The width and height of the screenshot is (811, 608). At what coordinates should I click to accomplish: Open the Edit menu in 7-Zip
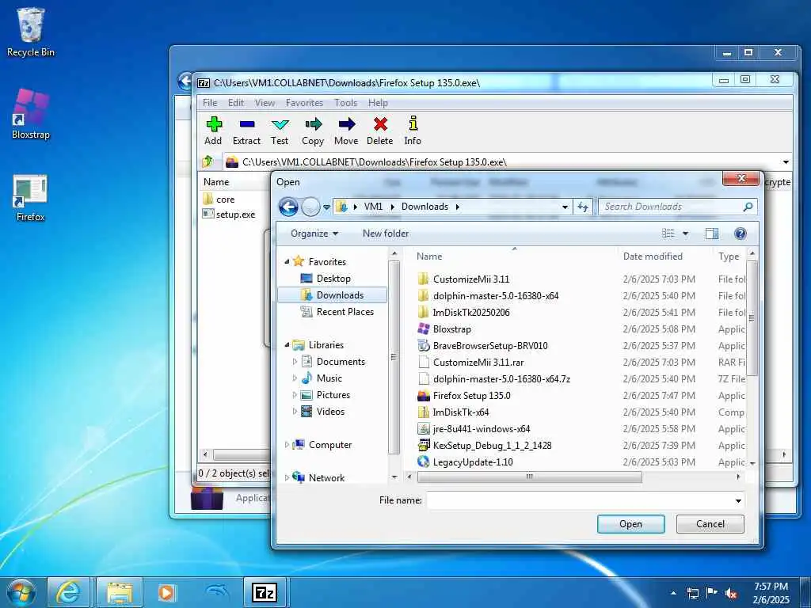point(236,103)
